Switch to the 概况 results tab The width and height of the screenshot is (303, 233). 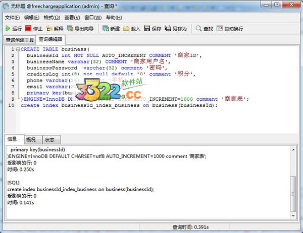(31, 140)
